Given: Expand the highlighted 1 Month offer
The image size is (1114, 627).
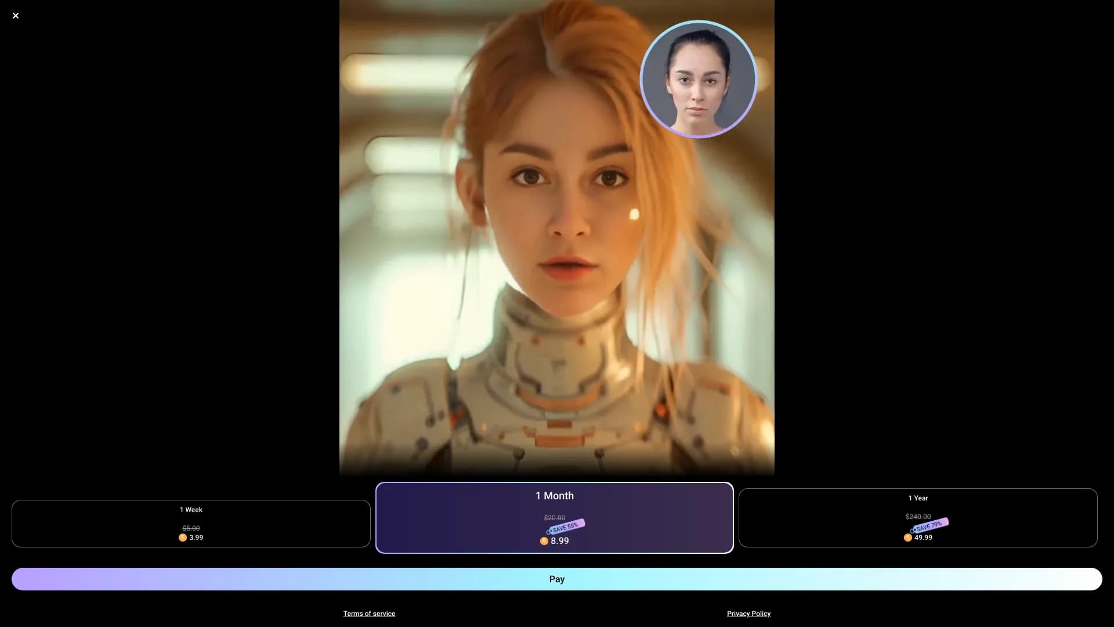Looking at the screenshot, I should pos(554,518).
